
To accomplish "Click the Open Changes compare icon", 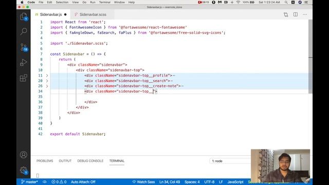I will click(x=286, y=14).
